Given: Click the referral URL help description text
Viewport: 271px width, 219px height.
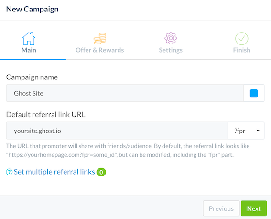Looking at the screenshot, I should click(128, 150).
